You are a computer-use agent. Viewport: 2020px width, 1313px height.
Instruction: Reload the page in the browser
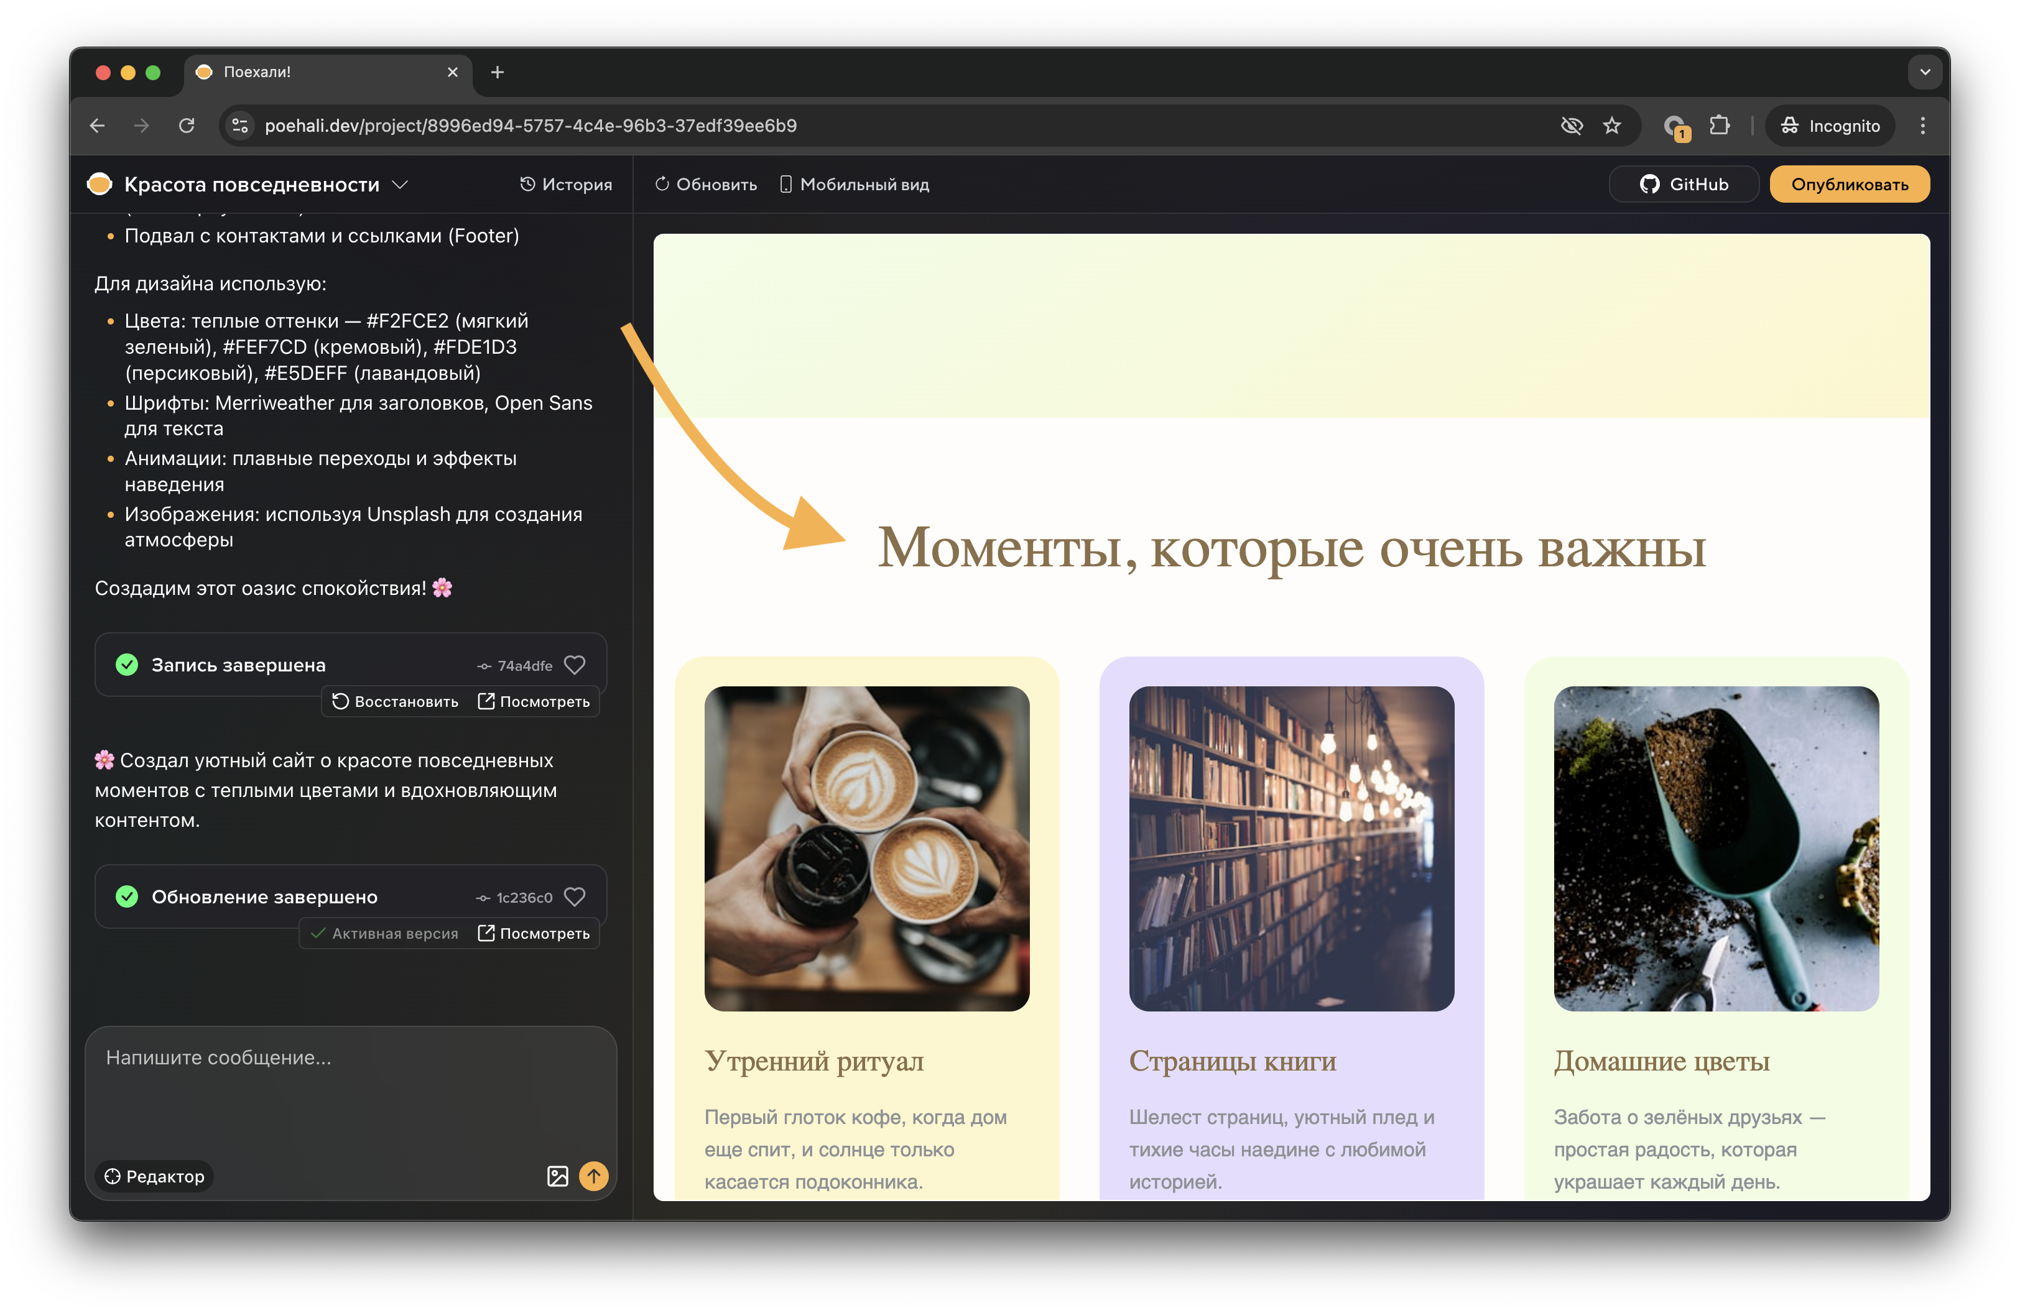(x=187, y=125)
